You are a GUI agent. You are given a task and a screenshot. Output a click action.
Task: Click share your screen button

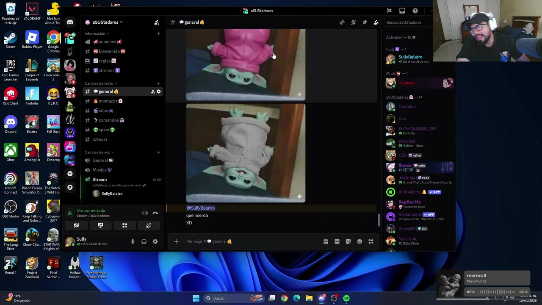click(x=100, y=225)
